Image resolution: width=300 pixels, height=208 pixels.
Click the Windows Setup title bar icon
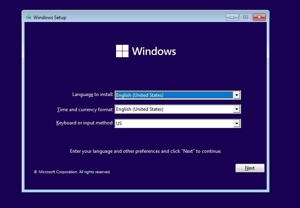click(29, 17)
